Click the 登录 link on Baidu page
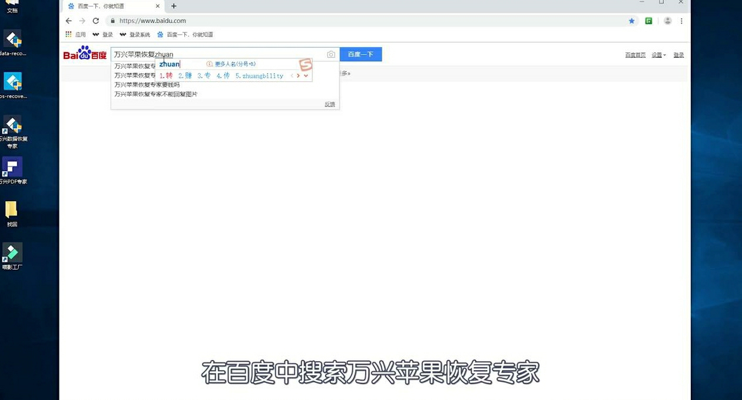The width and height of the screenshot is (742, 400). pos(678,55)
